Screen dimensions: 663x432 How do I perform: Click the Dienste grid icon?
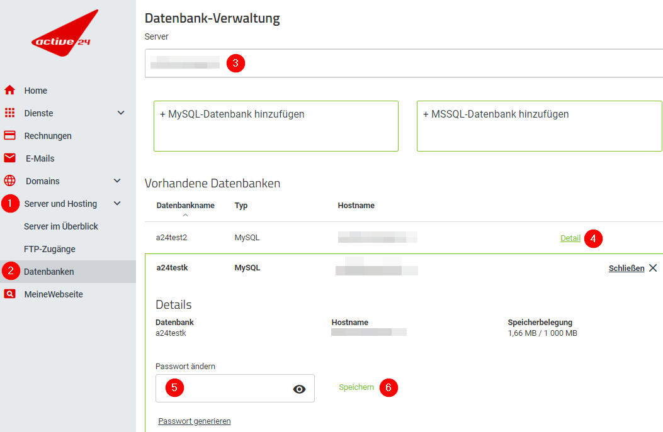coord(9,113)
